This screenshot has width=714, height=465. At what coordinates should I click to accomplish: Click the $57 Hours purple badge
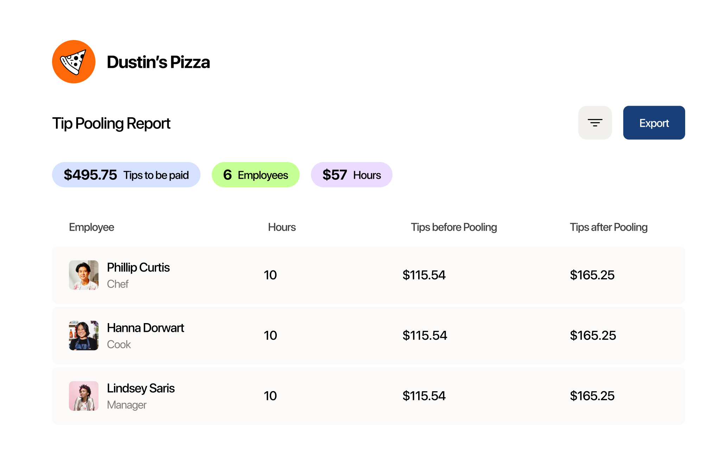[x=351, y=175]
